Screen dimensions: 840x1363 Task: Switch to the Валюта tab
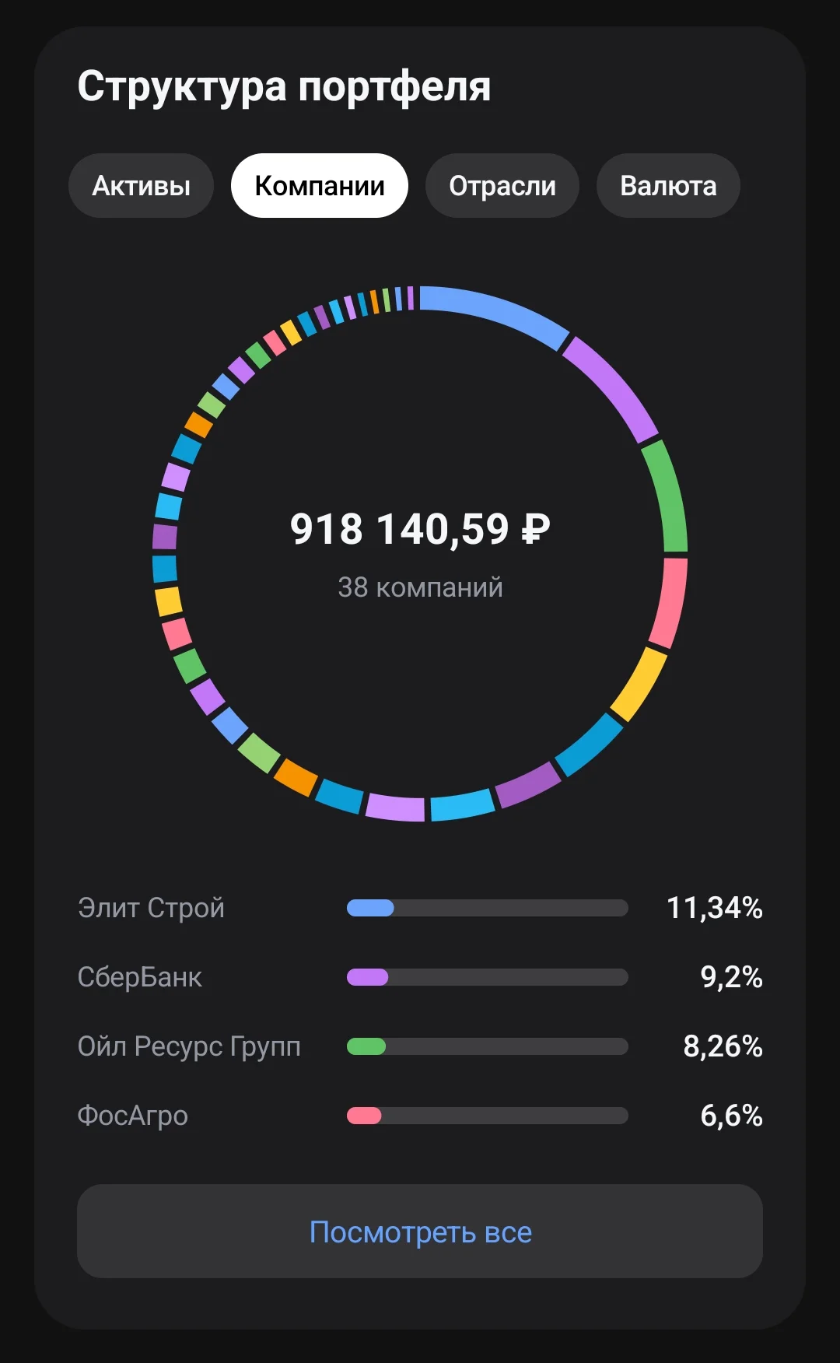tap(668, 186)
